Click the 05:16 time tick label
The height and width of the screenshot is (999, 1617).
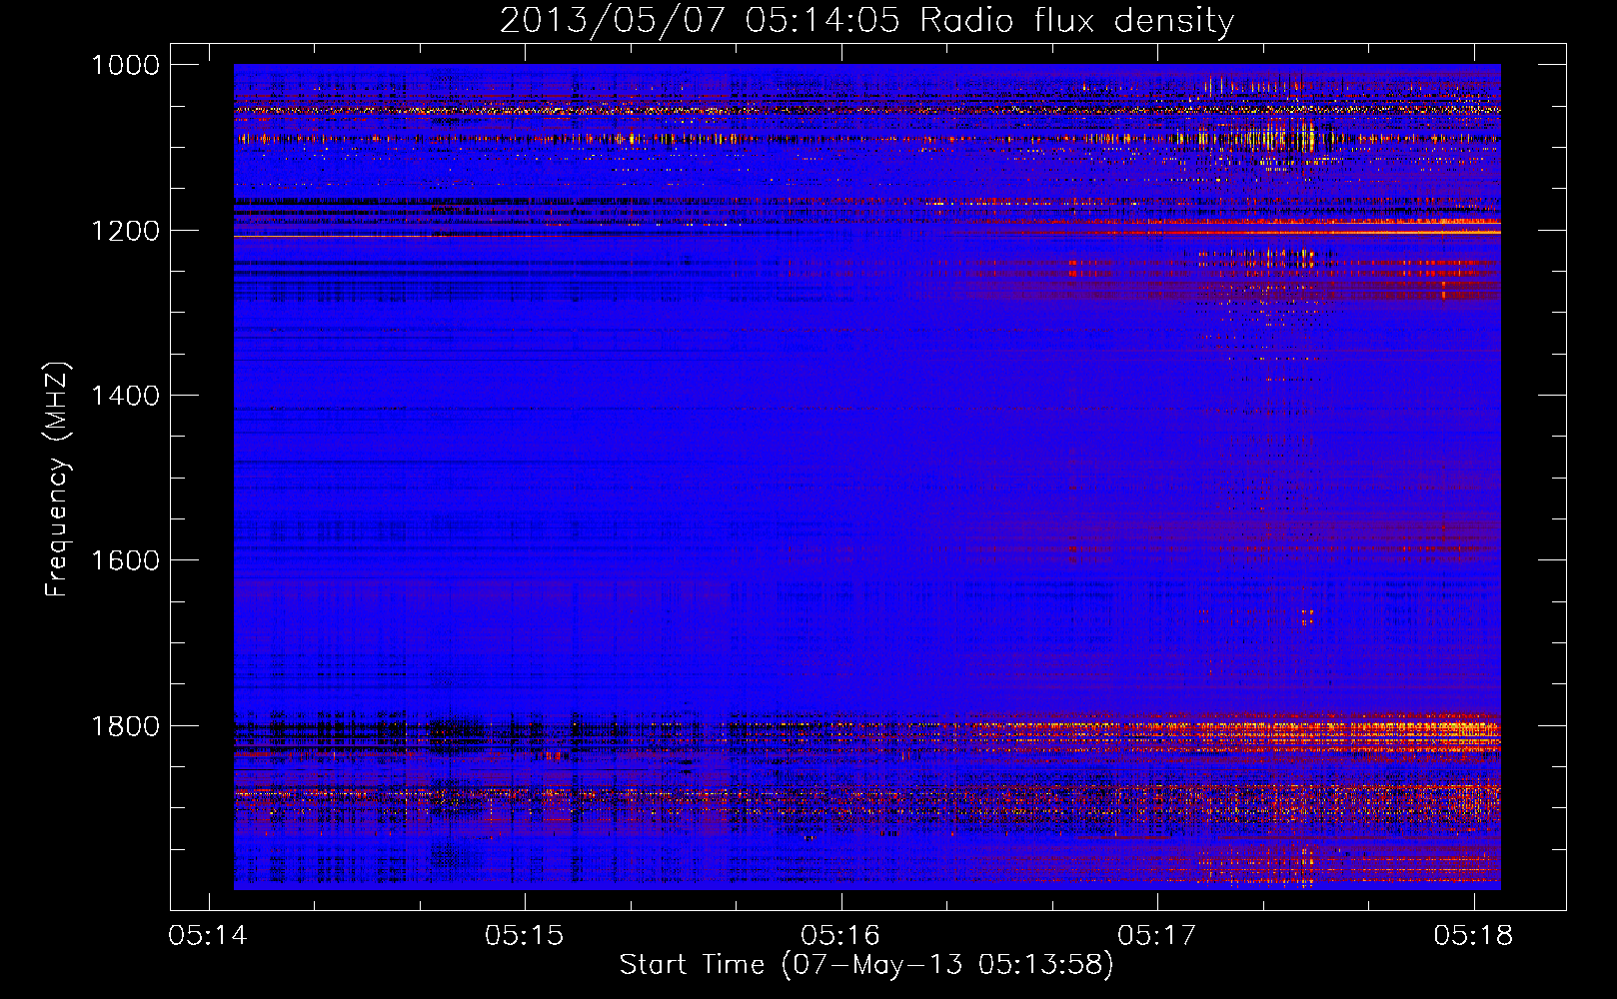[840, 935]
